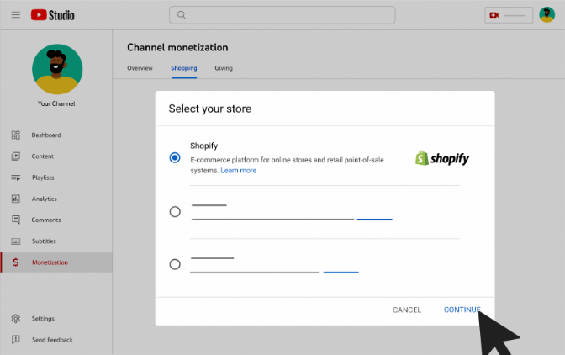Click the search input field
The width and height of the screenshot is (565, 355).
point(282,15)
